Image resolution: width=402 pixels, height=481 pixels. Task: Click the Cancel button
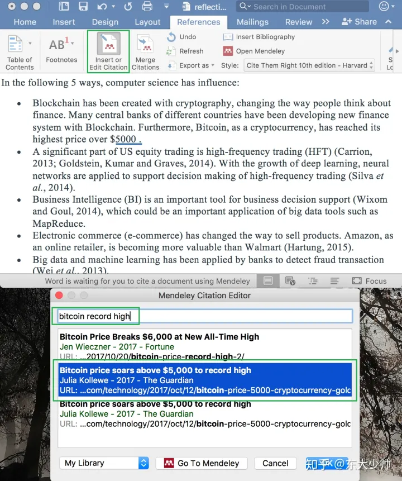(x=275, y=463)
